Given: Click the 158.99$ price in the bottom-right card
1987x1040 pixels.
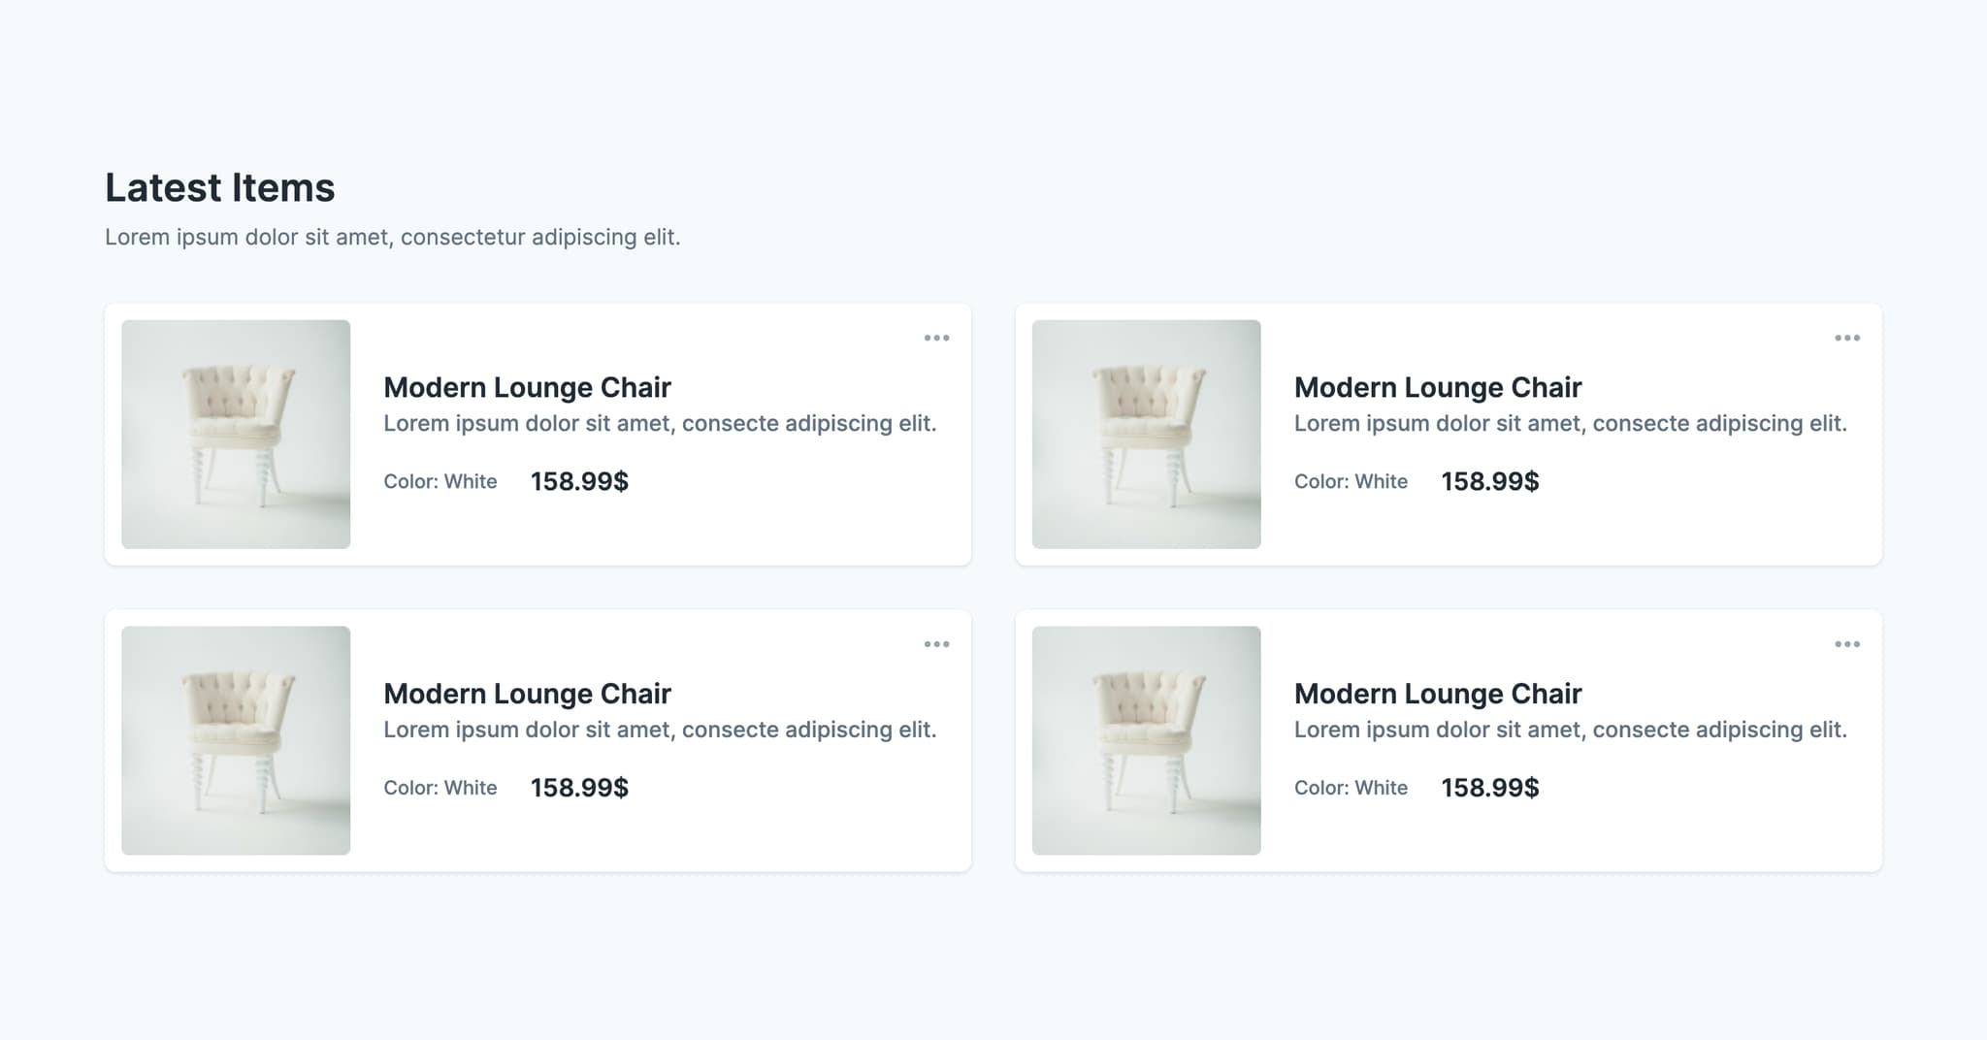Looking at the screenshot, I should point(1489,788).
